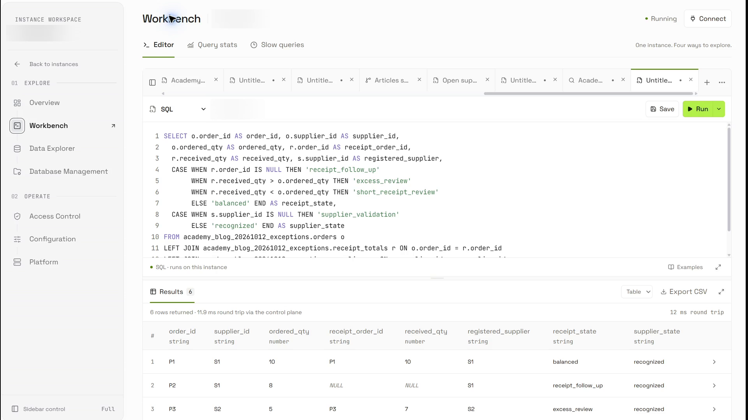Click the receipt_state column header
The width and height of the screenshot is (748, 420).
(x=574, y=336)
